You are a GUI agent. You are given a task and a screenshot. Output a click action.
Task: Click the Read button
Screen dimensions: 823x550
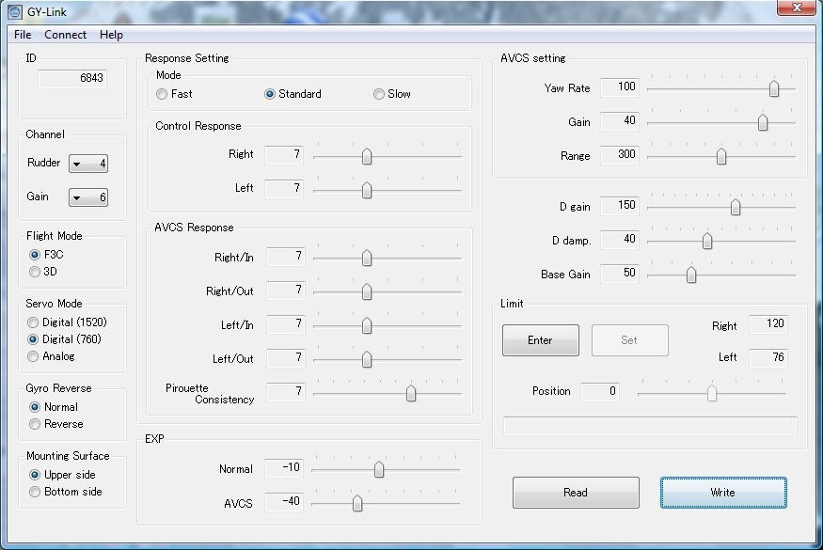pos(575,493)
